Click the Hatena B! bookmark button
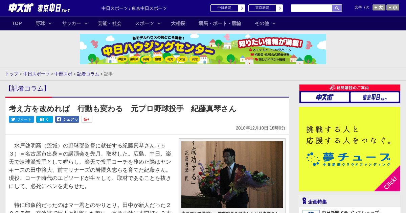The image size is (406, 213). [45, 119]
